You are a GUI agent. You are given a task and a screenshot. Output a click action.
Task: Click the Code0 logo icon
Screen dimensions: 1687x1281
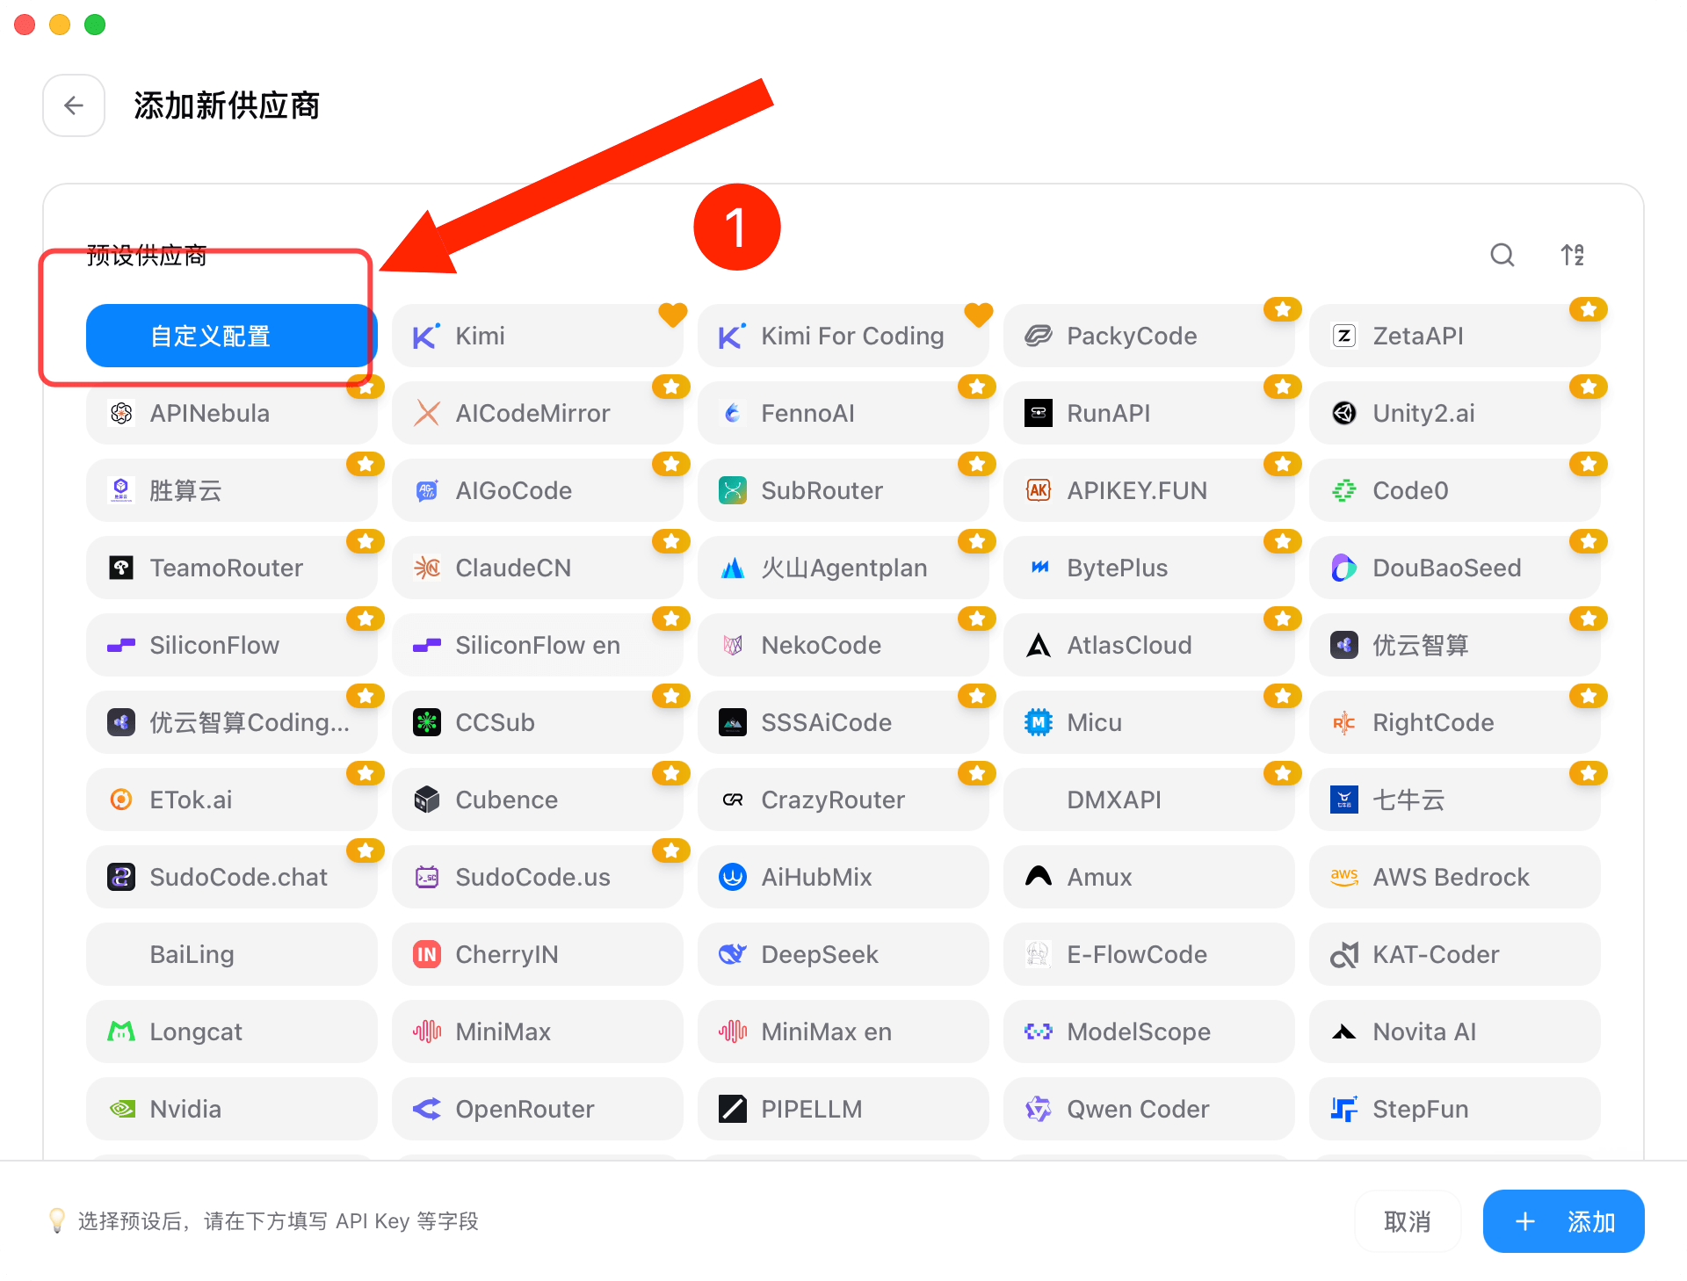1344,490
